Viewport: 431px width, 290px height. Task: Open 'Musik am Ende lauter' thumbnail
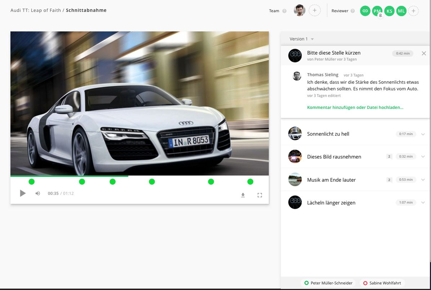coord(295,180)
